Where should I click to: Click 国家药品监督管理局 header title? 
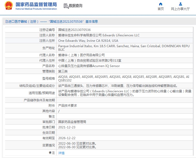[x=36, y=4]
